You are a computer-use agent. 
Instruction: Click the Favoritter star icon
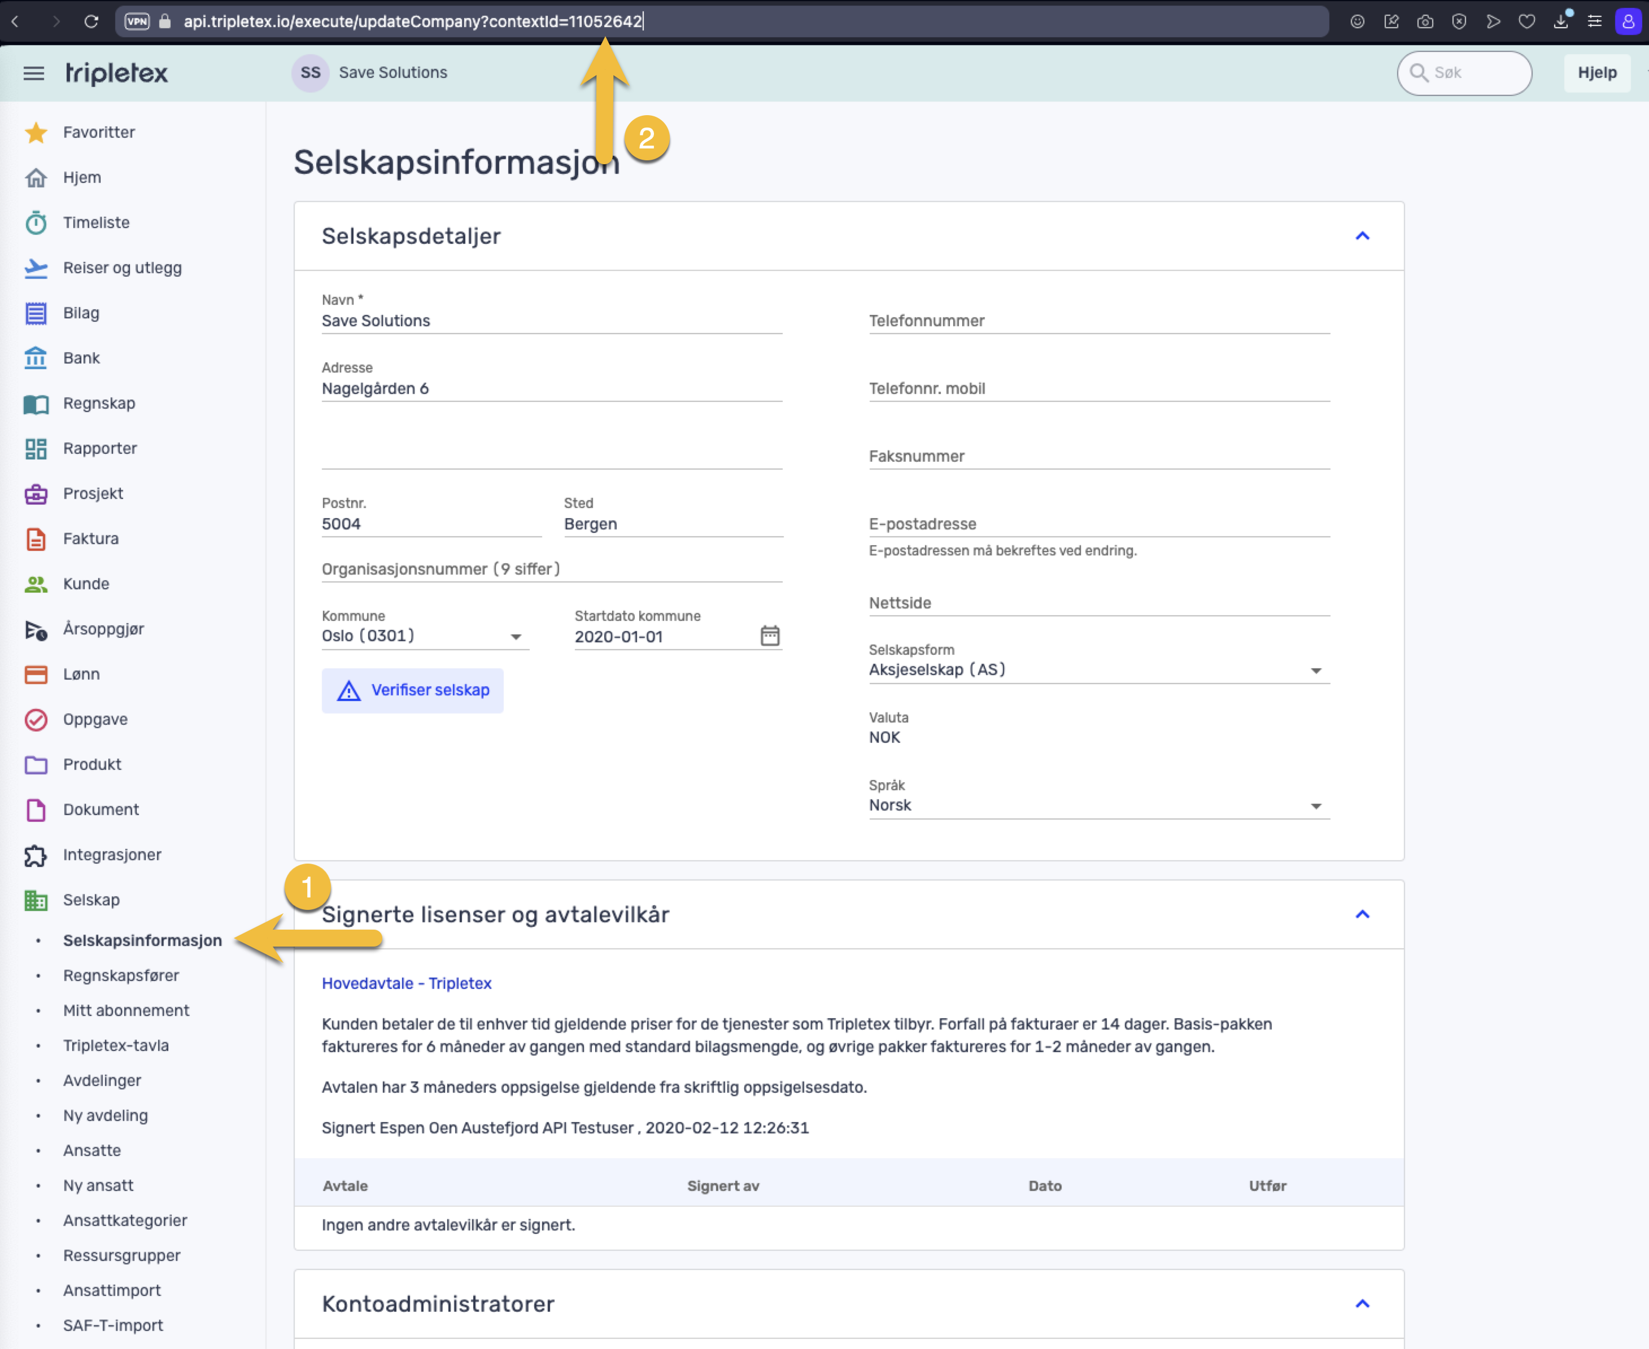click(36, 133)
